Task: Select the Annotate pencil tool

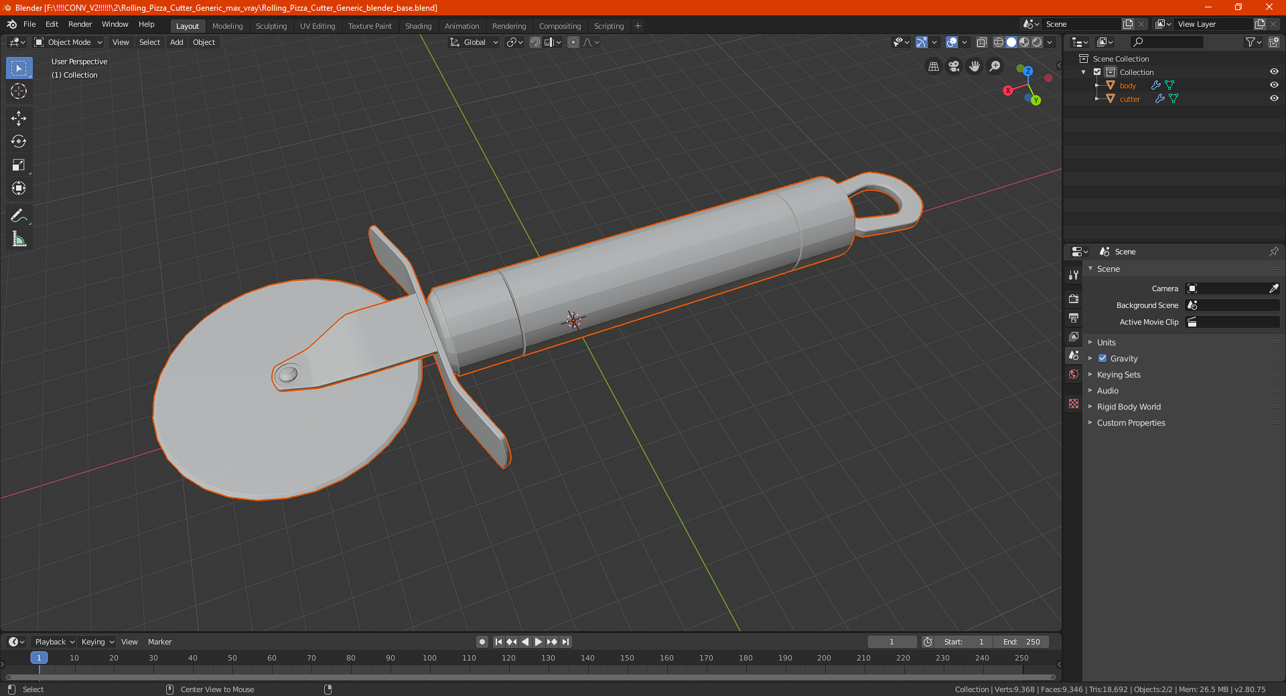Action: click(19, 215)
